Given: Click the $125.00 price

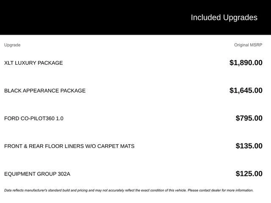Looking at the screenshot, I should (249, 174).
